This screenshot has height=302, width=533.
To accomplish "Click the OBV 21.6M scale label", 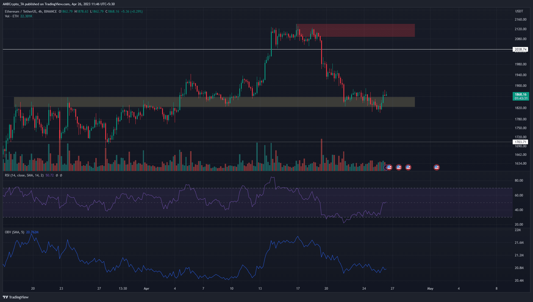I will tap(519, 243).
